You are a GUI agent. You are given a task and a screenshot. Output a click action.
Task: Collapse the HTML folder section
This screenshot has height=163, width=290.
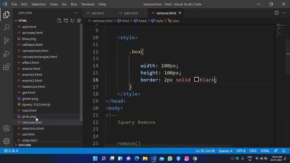click(21, 21)
